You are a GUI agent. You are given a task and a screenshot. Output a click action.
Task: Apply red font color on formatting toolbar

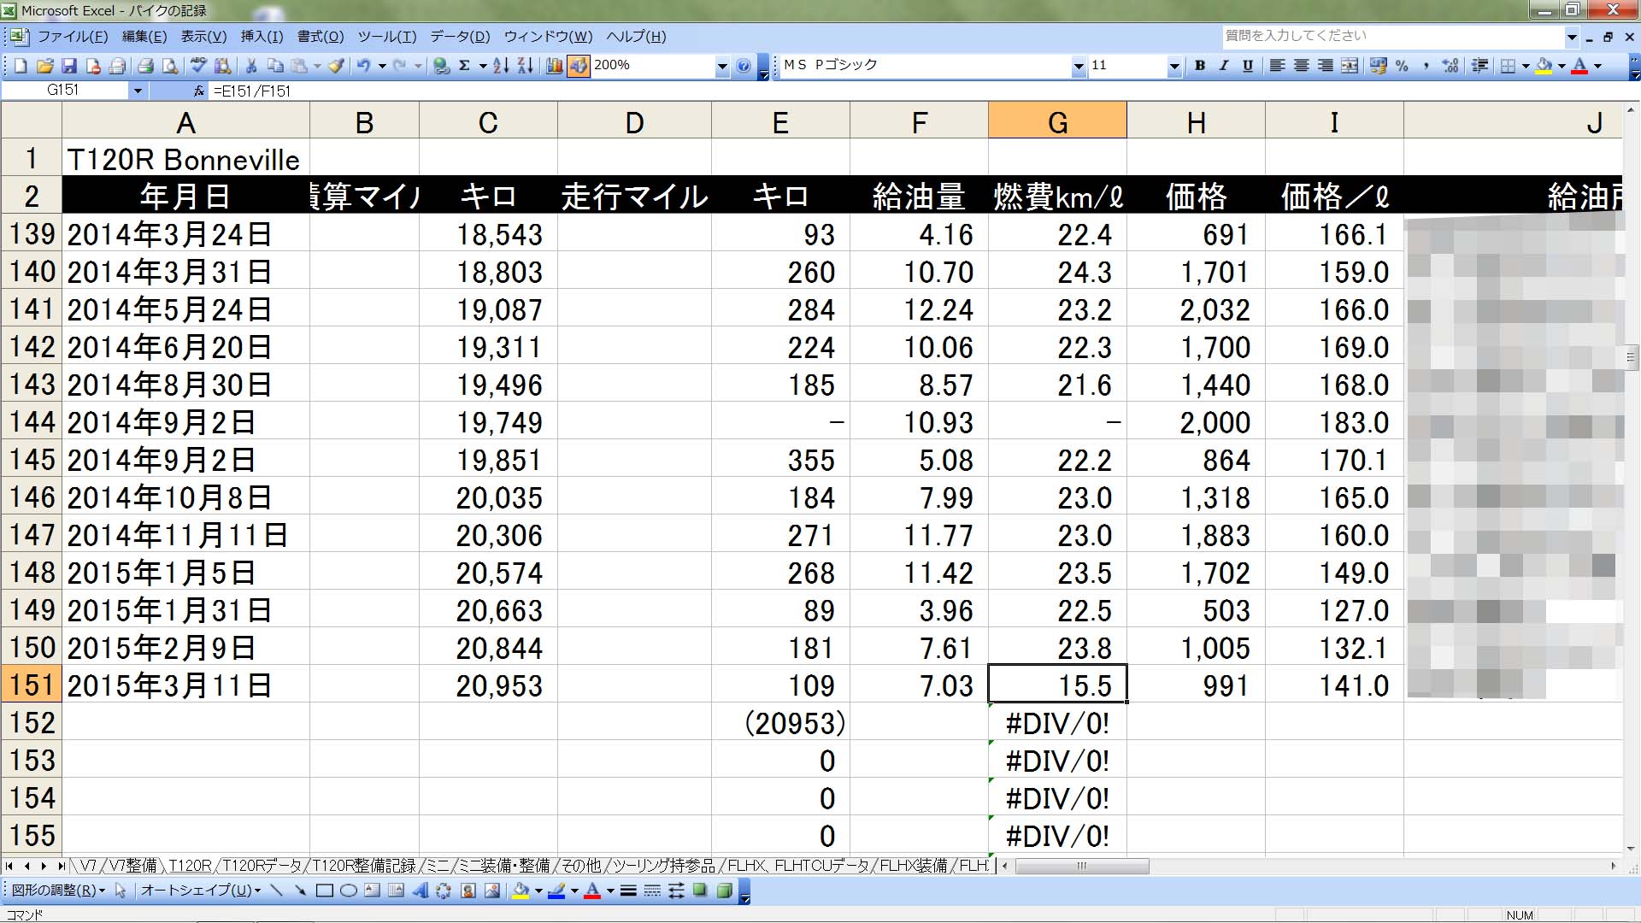(x=1579, y=66)
